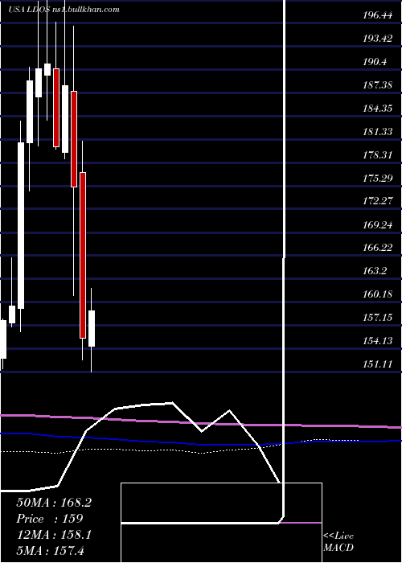Click the 181.33 price axis label
The width and height of the screenshot is (402, 563).
377,132
